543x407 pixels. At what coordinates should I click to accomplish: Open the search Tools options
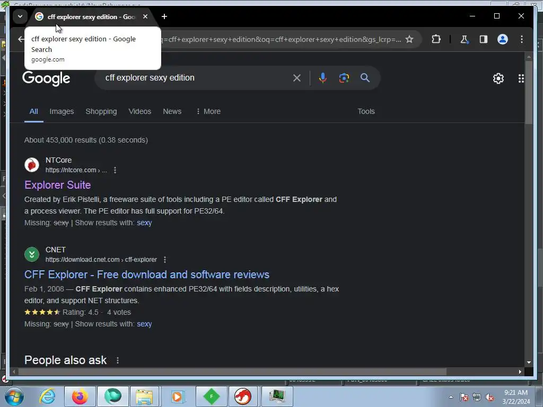coord(366,111)
